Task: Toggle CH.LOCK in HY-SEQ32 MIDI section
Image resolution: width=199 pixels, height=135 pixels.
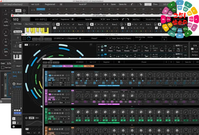Action: coord(56,62)
